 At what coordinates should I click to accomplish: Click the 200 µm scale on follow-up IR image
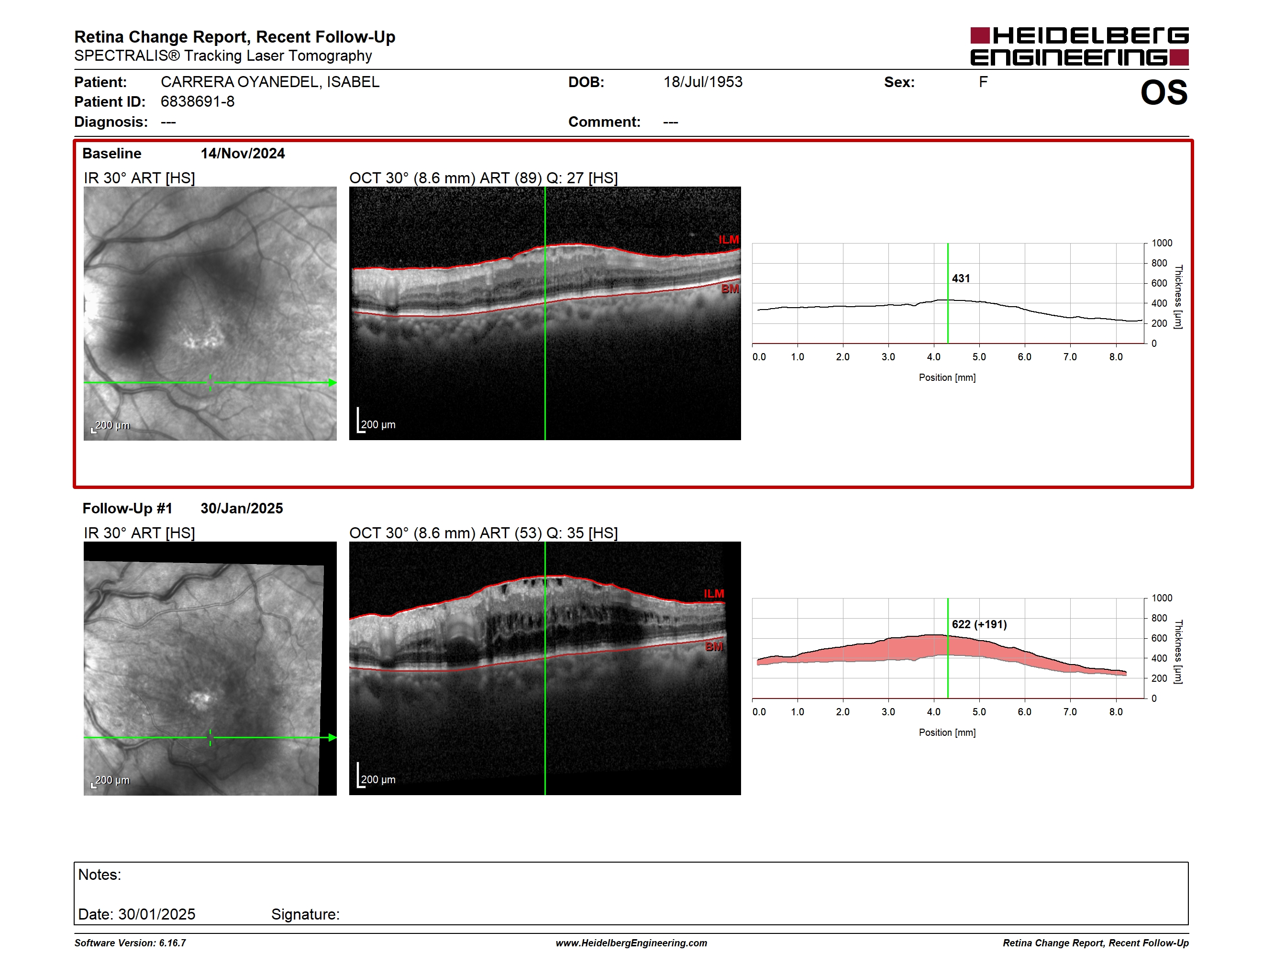111,781
